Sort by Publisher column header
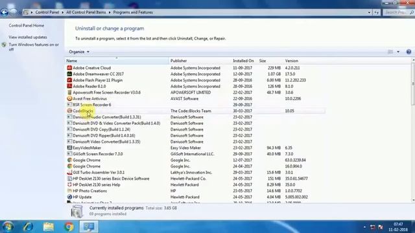 (200, 61)
